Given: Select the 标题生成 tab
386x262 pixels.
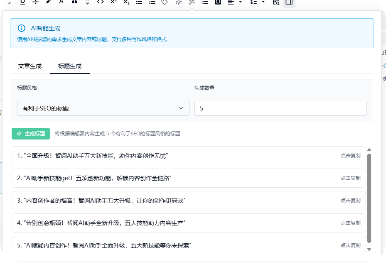Looking at the screenshot, I should click(70, 66).
